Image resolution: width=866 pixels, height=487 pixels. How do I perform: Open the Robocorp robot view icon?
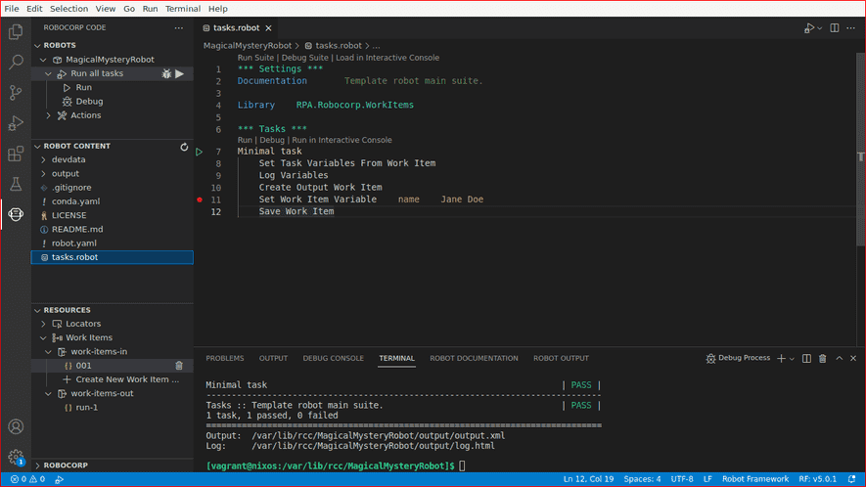[x=16, y=214]
